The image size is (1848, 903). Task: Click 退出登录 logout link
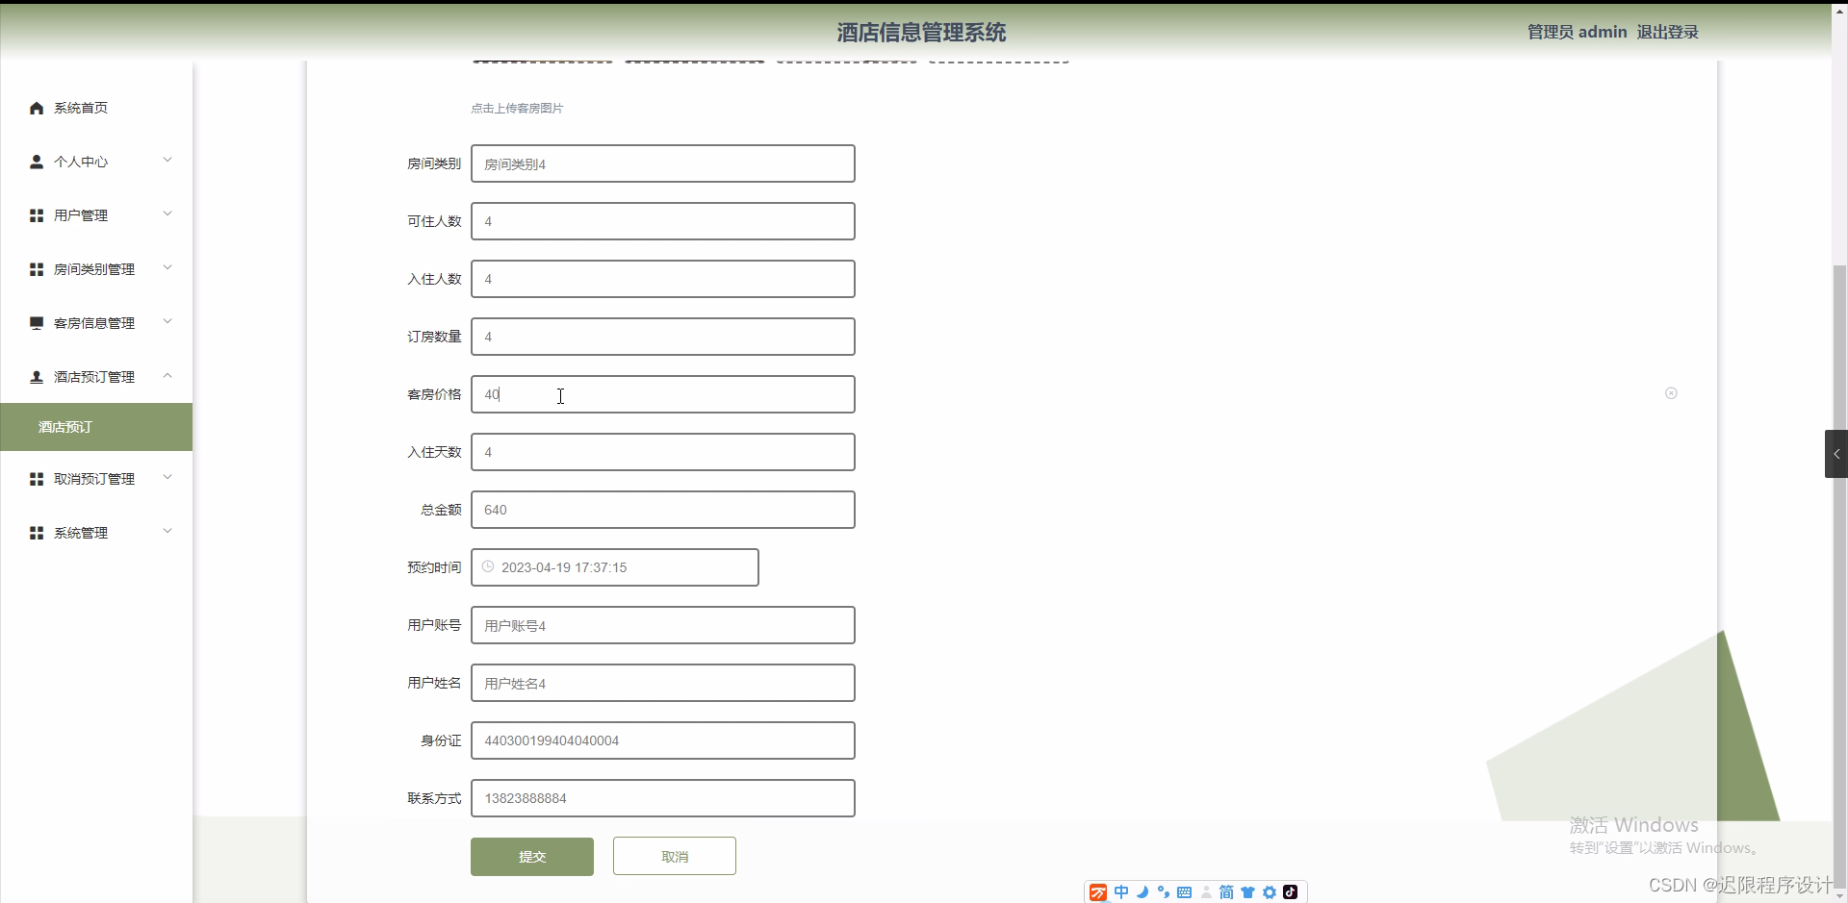(x=1668, y=32)
